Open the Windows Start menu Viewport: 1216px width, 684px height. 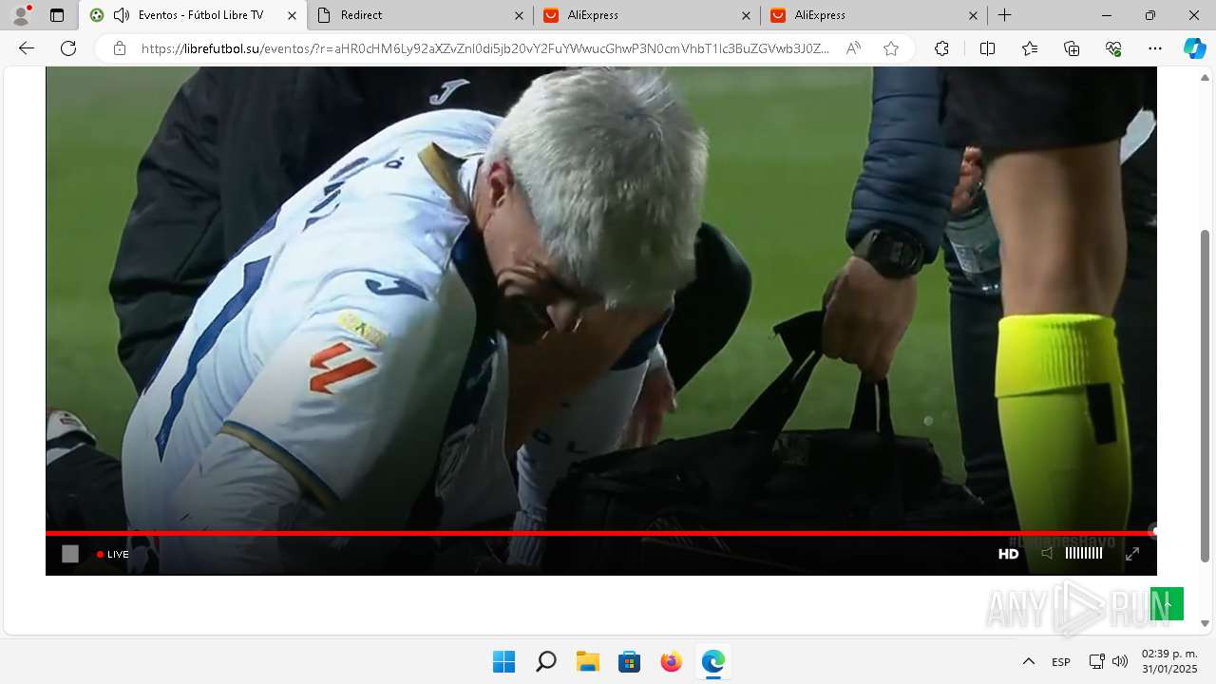click(x=503, y=661)
